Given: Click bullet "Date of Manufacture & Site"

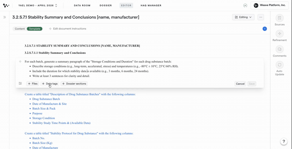Looking at the screenshot, I should (49, 104).
